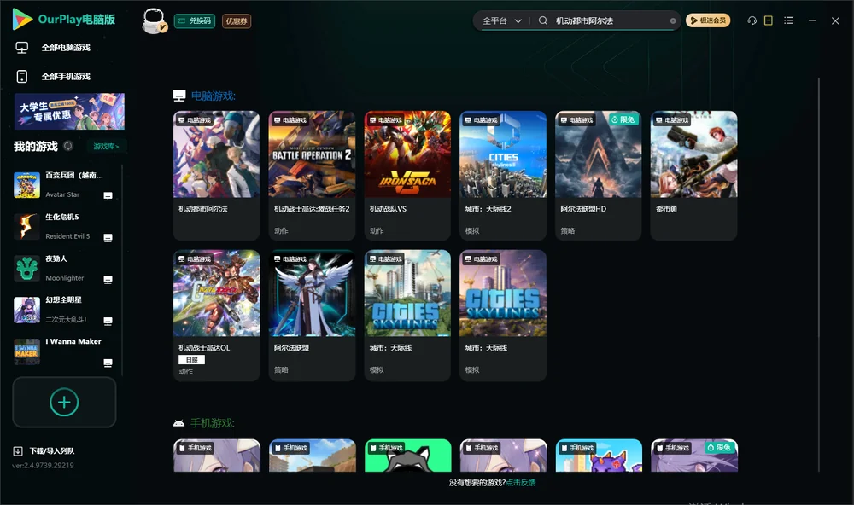854x505 pixels.
Task: Open the 阿尔法联盟HD game card
Action: pos(599,175)
